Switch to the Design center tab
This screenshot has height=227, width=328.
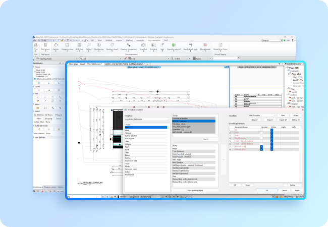50,187
